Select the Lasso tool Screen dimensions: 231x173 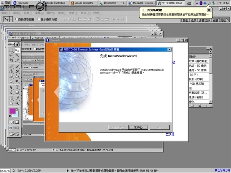pos(11,55)
